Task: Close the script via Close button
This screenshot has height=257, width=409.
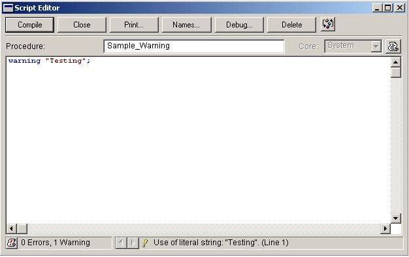Action: click(82, 25)
